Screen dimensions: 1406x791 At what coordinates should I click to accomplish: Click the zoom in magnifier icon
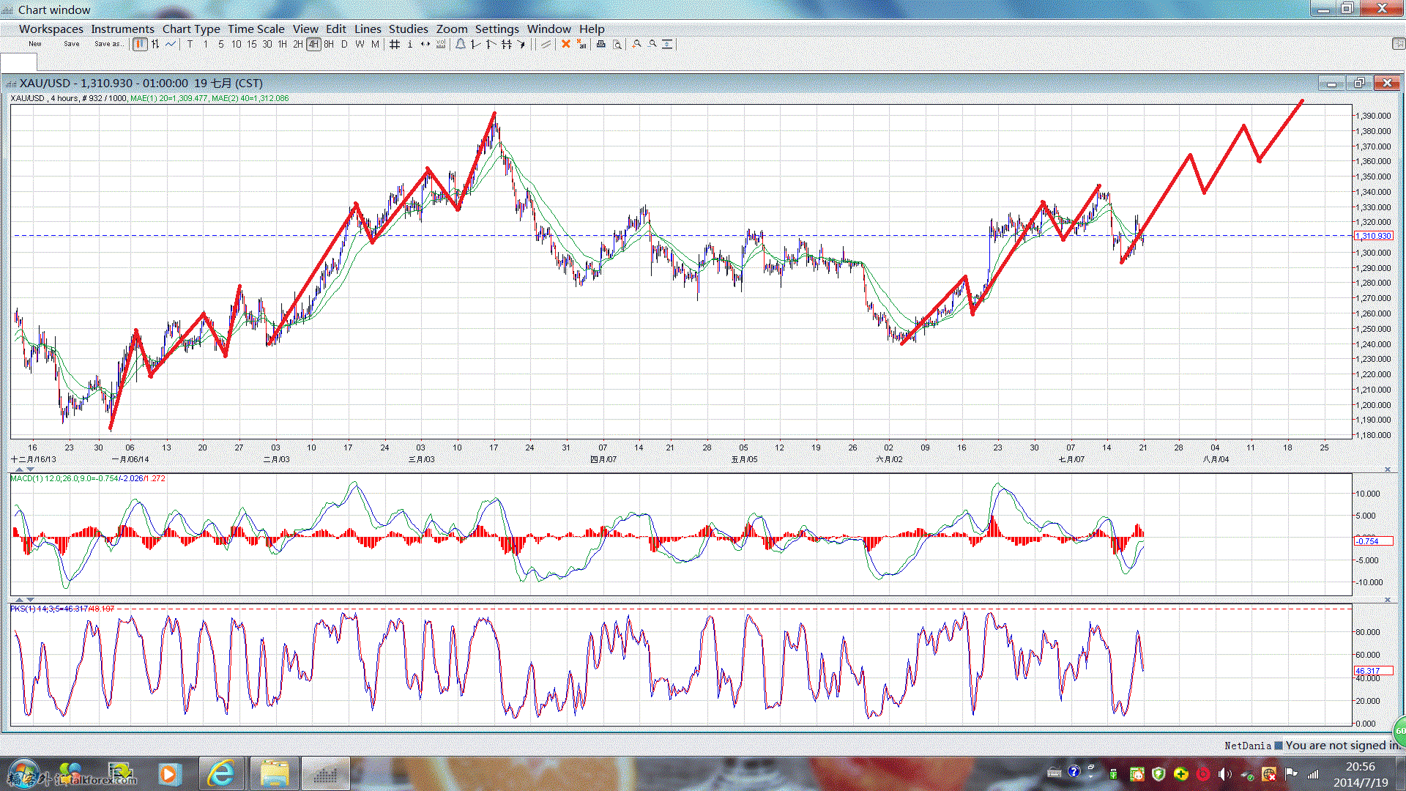[x=636, y=44]
